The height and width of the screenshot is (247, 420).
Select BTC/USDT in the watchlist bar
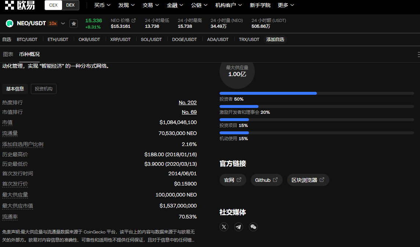pos(27,40)
